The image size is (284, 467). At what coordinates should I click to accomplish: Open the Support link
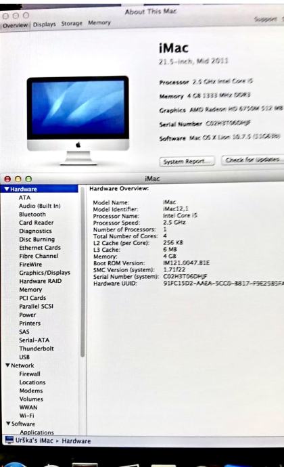point(265,19)
